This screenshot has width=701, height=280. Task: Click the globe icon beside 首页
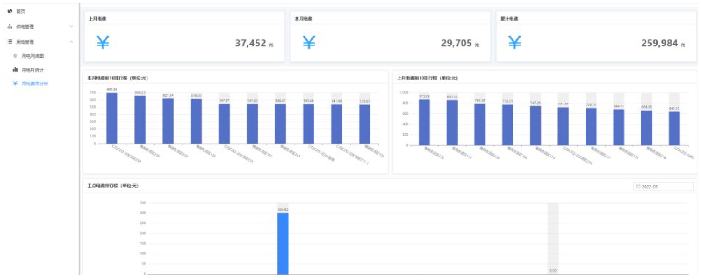pyautogui.click(x=10, y=11)
